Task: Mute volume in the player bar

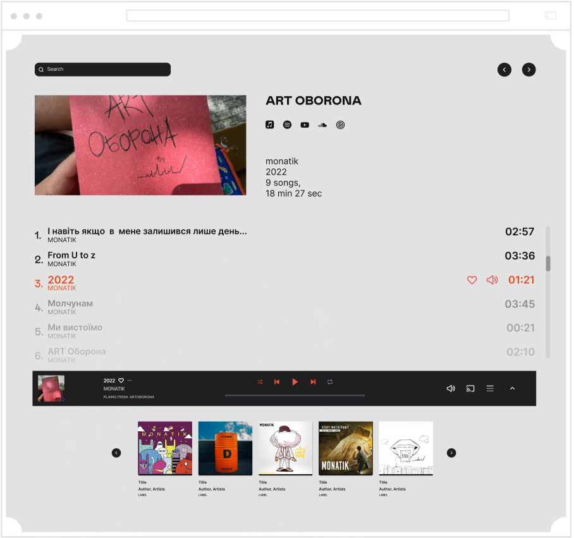Action: [x=452, y=389]
